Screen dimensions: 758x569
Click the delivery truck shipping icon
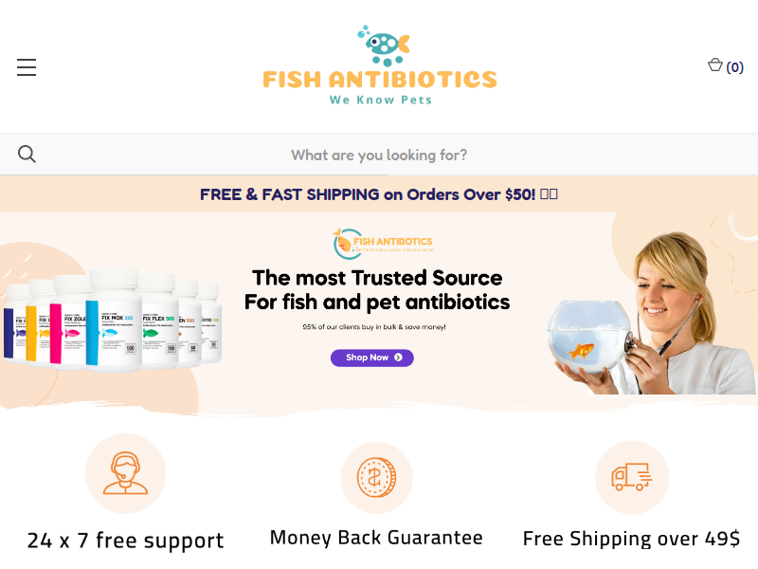[631, 477]
